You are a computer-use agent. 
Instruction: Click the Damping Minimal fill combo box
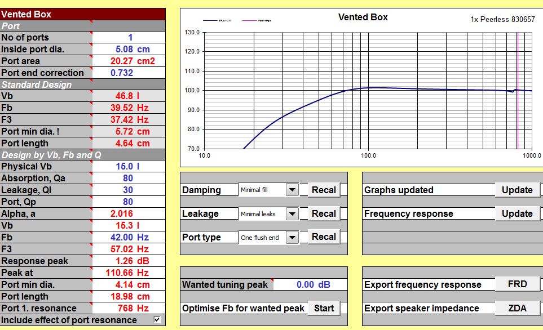coord(269,190)
